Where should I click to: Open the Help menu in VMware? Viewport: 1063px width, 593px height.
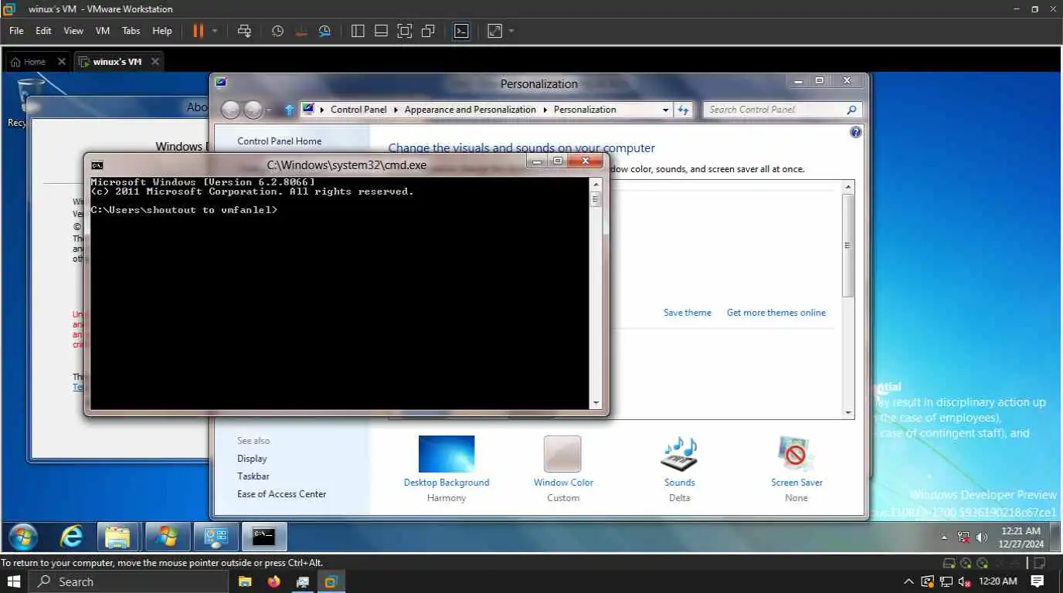click(162, 31)
